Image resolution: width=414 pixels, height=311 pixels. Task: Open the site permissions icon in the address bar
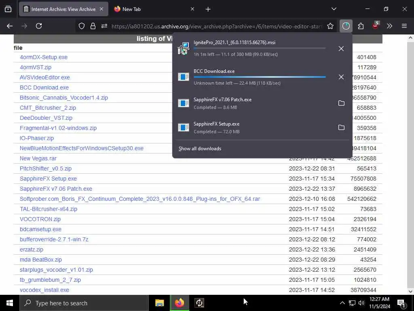point(104,26)
